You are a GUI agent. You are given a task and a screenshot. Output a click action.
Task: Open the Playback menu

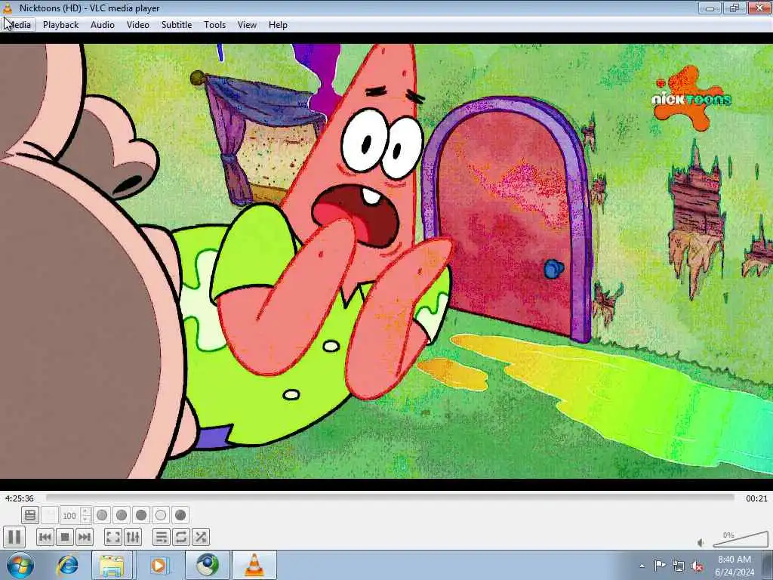click(x=60, y=25)
